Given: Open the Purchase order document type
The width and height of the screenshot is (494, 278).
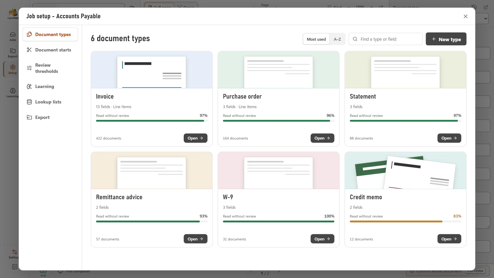Looking at the screenshot, I should click(322, 138).
